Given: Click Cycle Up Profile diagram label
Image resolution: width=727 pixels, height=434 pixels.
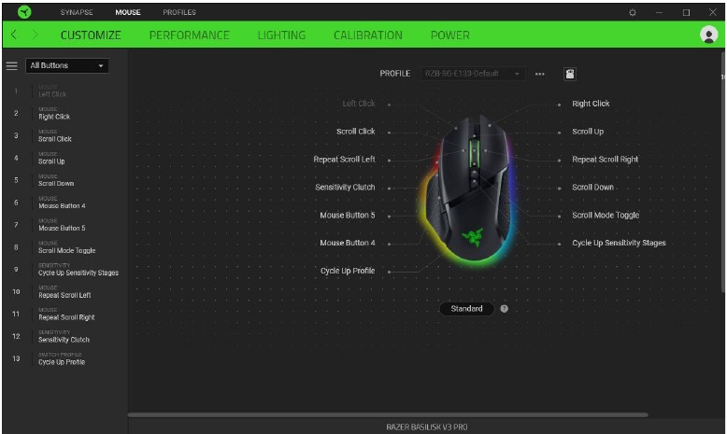Looking at the screenshot, I should [348, 271].
